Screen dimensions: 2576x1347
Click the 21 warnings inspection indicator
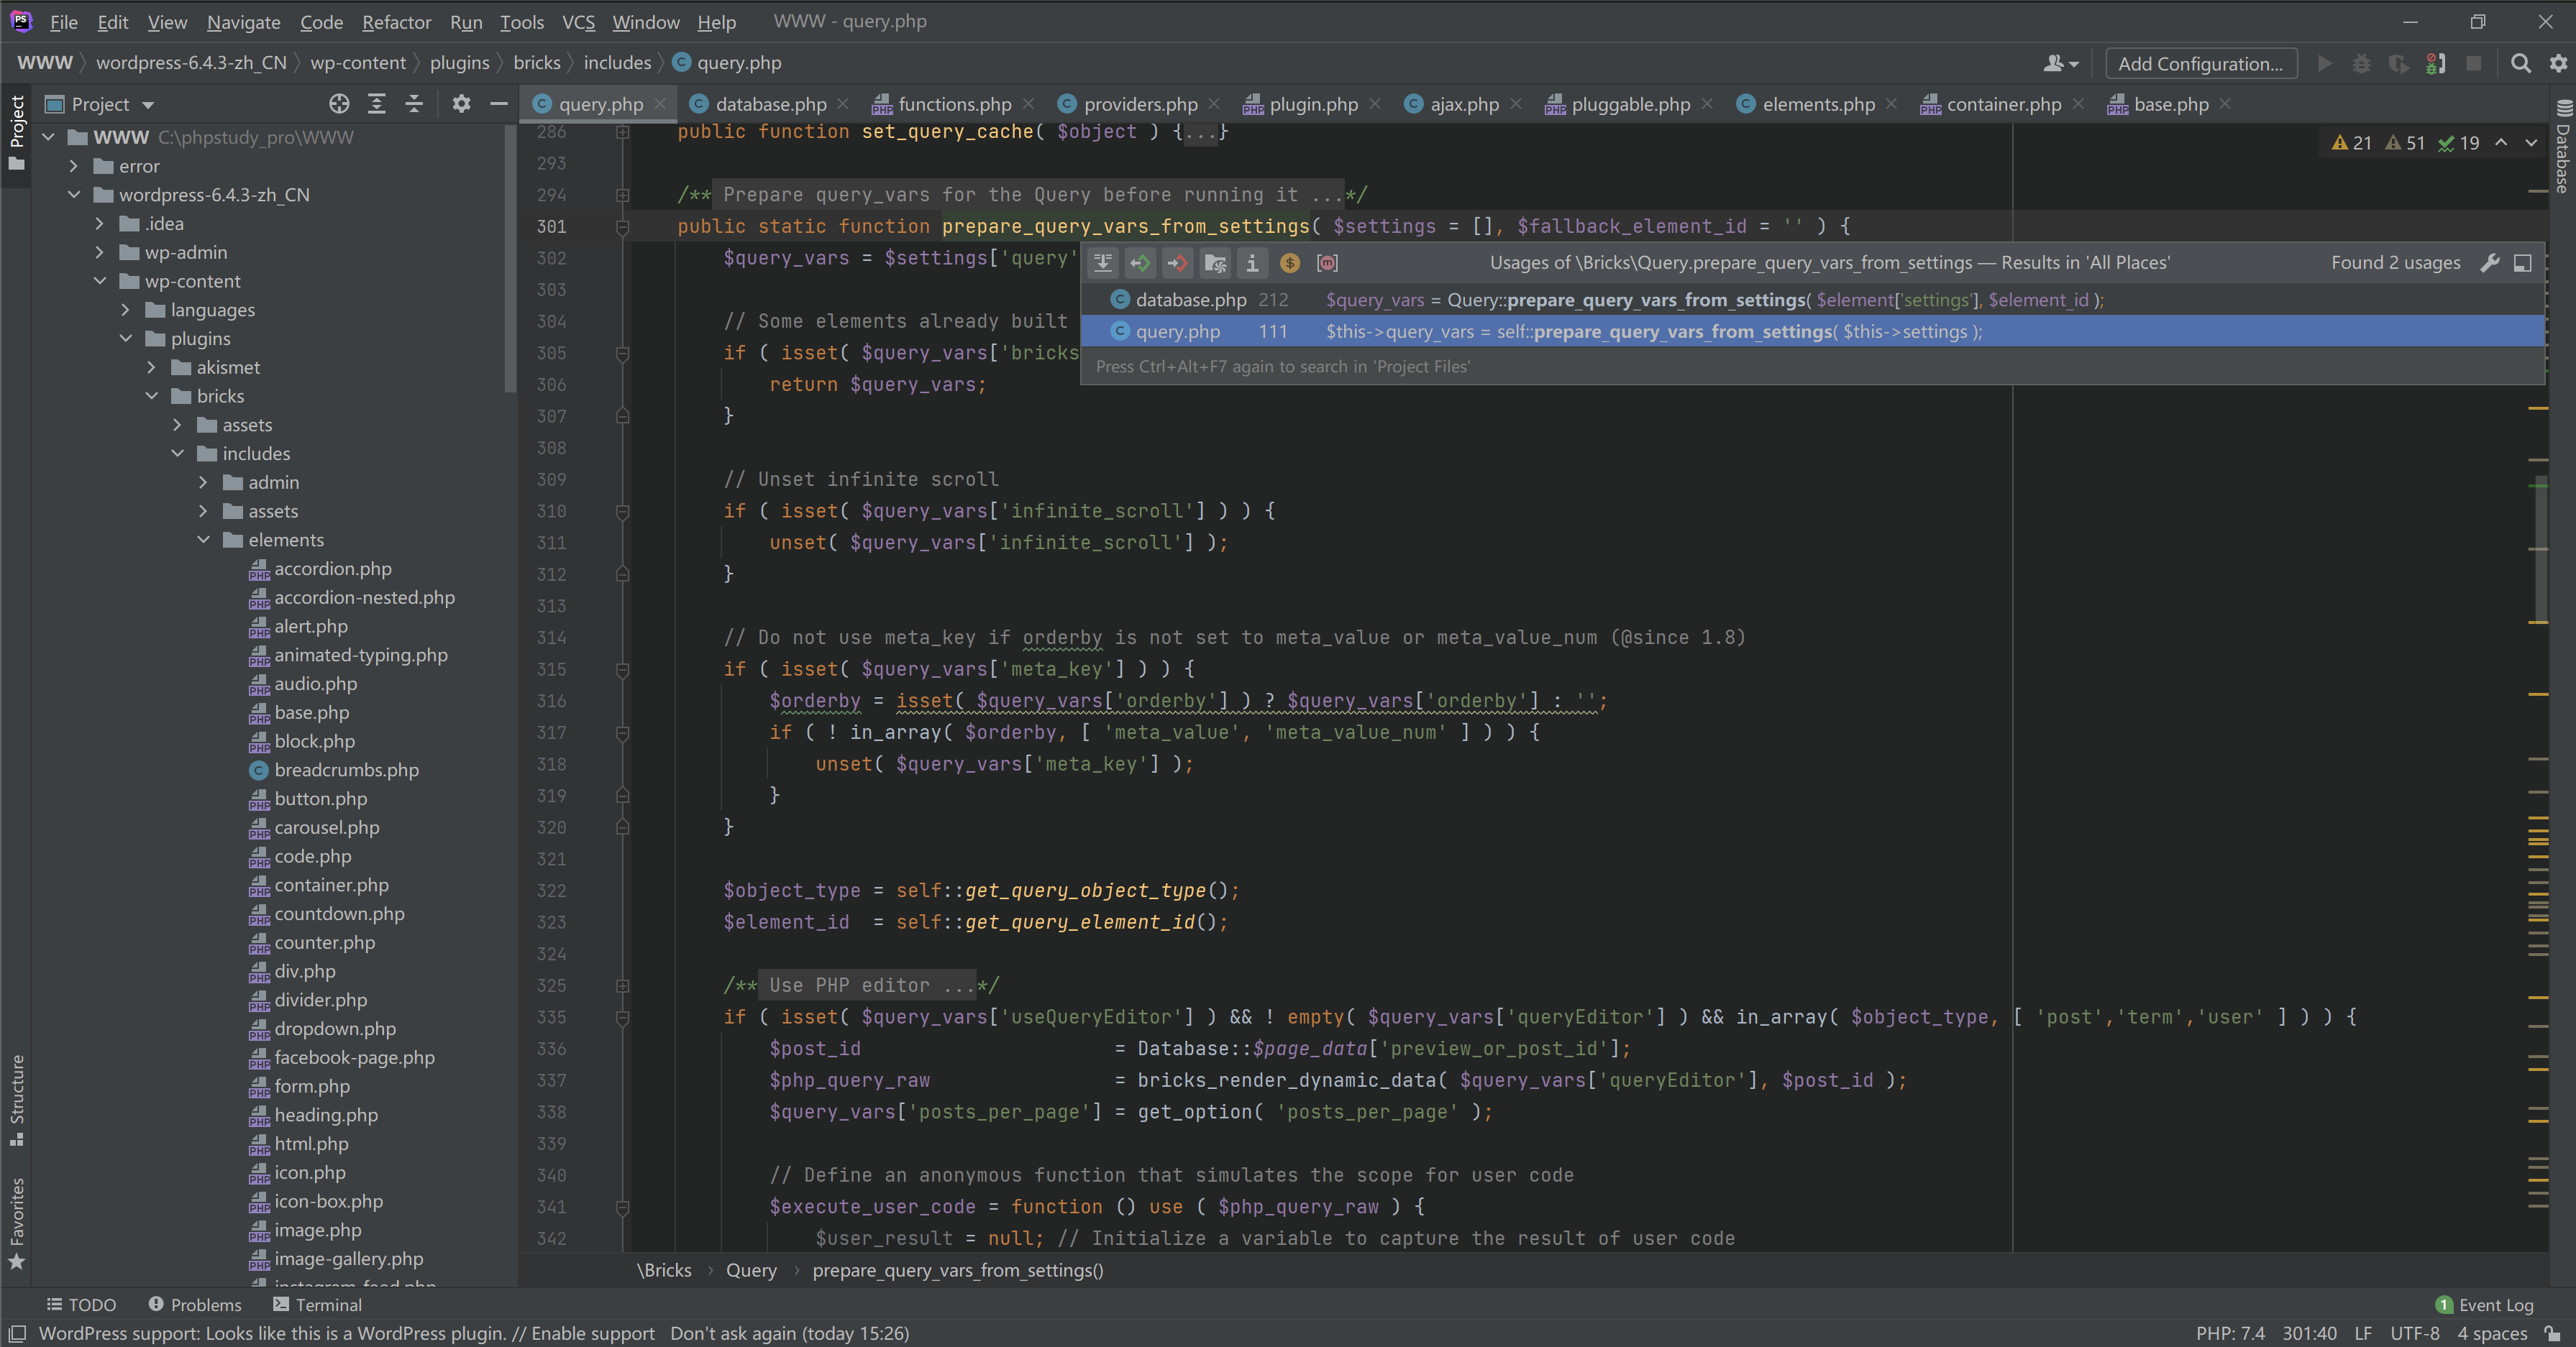click(2351, 143)
